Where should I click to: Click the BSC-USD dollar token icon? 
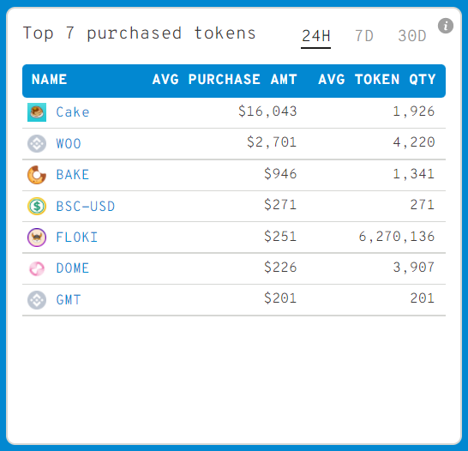pyautogui.click(x=37, y=207)
